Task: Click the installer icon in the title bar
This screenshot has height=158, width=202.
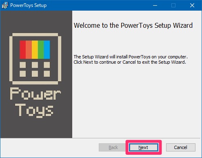Action: 5,5
